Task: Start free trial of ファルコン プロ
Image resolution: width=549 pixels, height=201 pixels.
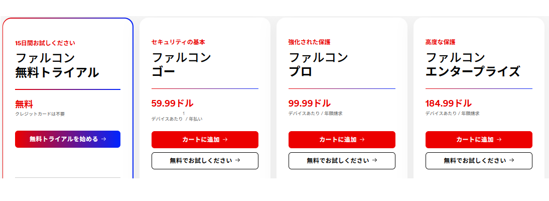Action: point(342,161)
